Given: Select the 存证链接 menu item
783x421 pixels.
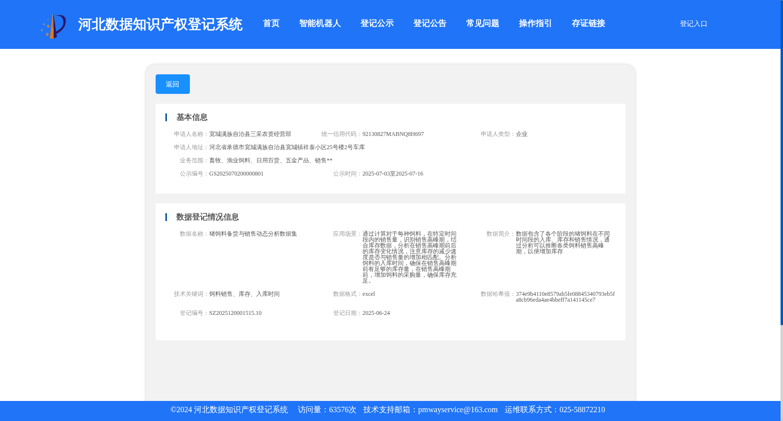Looking at the screenshot, I should 588,23.
